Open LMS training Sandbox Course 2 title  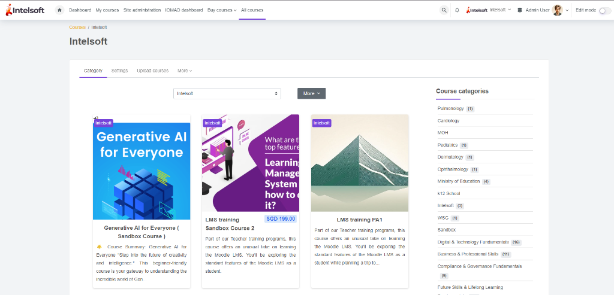pyautogui.click(x=230, y=224)
